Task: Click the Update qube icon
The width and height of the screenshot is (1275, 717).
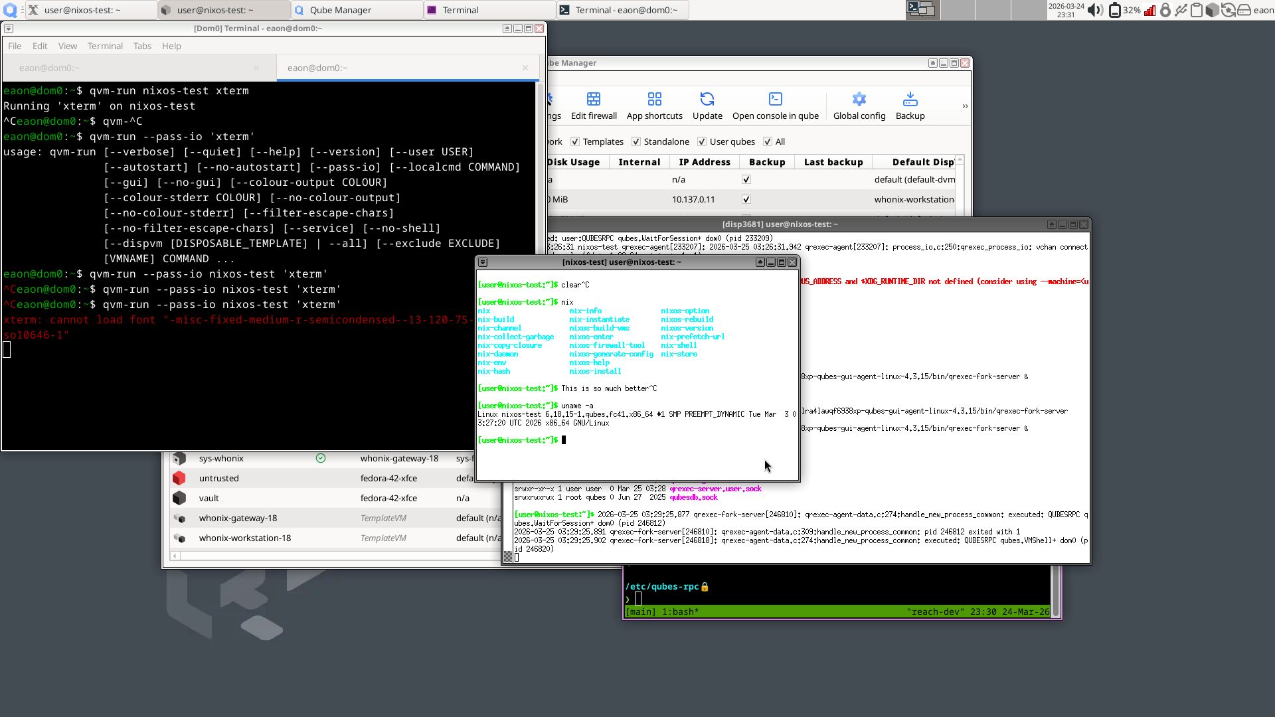Action: point(707,100)
